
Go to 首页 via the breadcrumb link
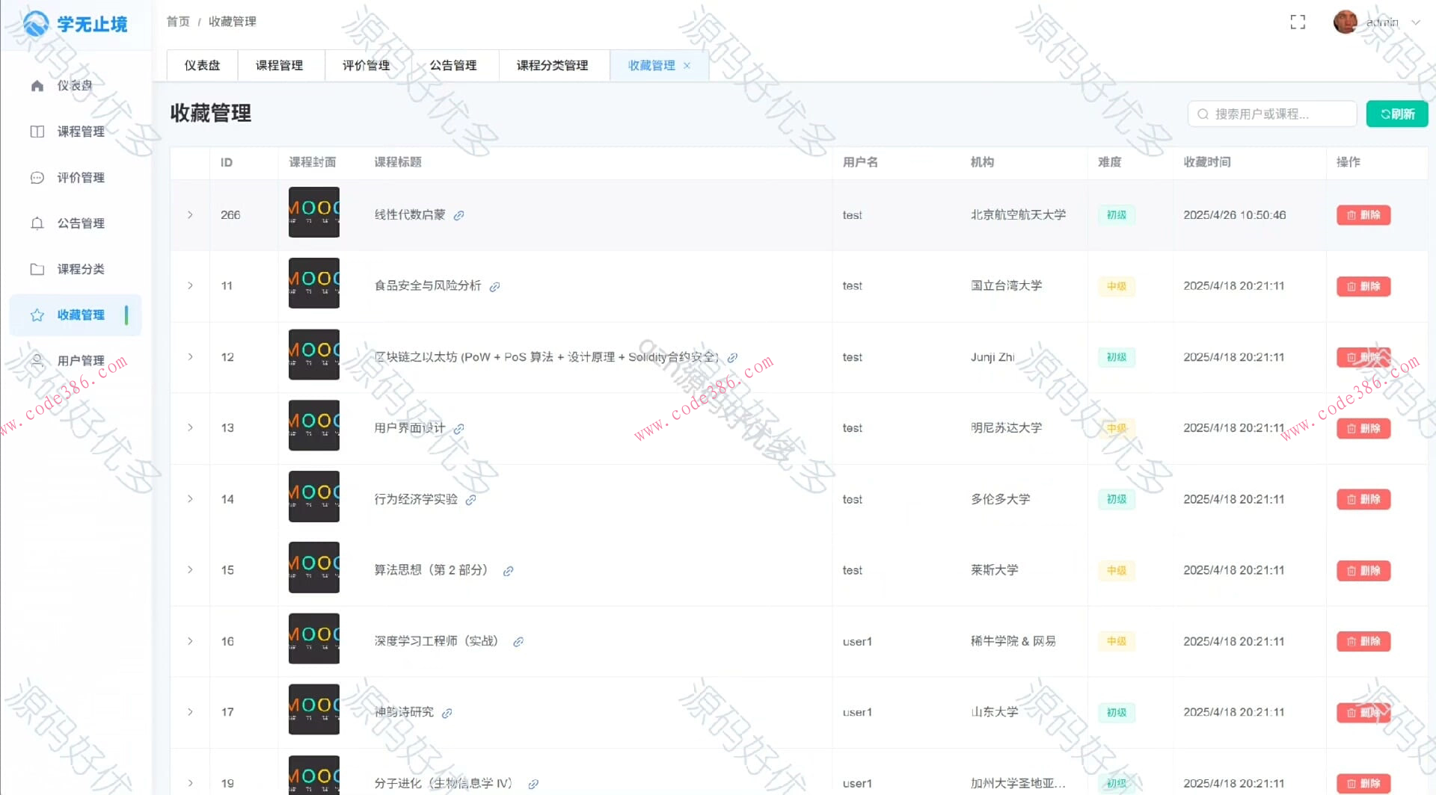click(x=177, y=22)
